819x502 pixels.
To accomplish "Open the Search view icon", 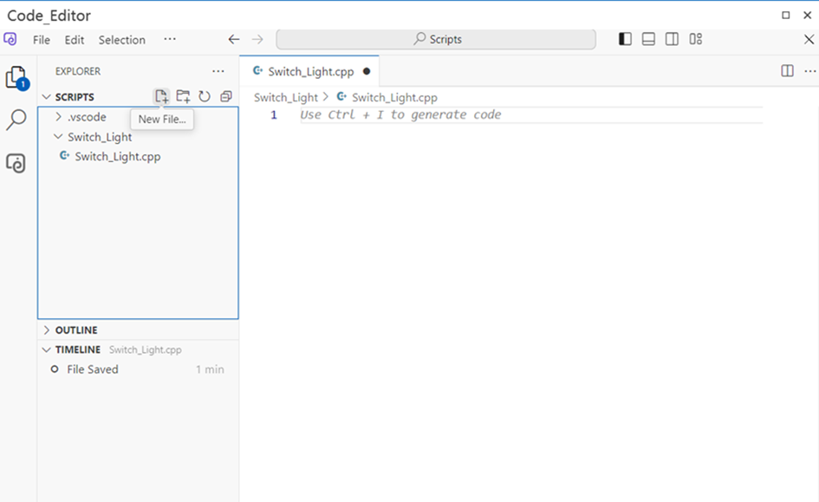I will [16, 121].
